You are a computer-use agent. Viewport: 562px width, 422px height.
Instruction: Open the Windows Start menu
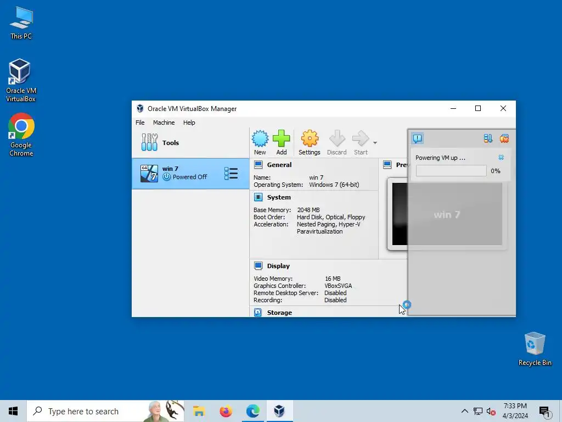(x=13, y=411)
